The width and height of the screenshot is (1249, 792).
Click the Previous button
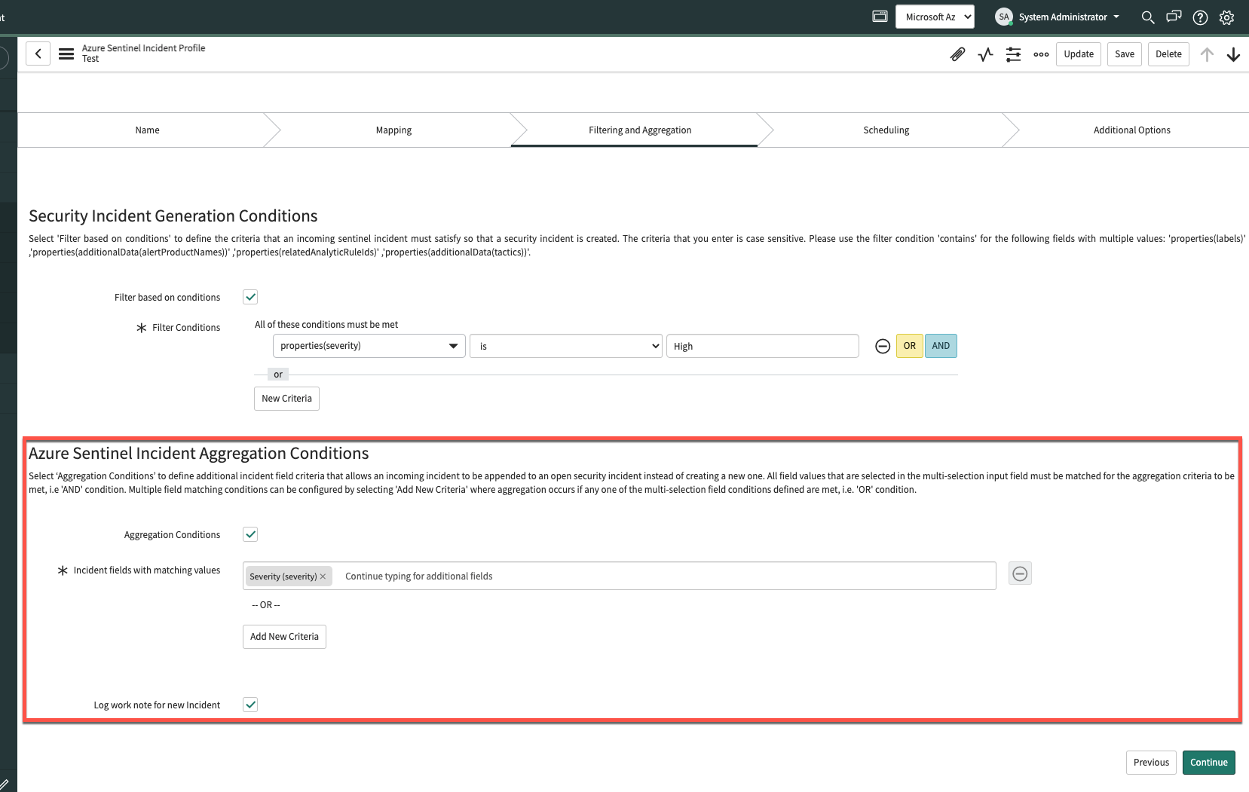tap(1151, 763)
